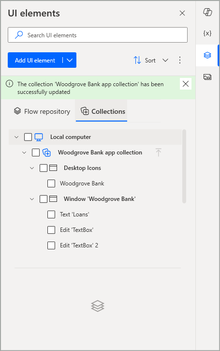Select the UI elements layers sidebar icon
The width and height of the screenshot is (220, 351).
[207, 55]
